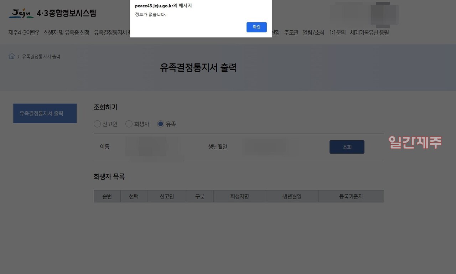
Task: Select the 유족 radio button
Action: coord(160,124)
